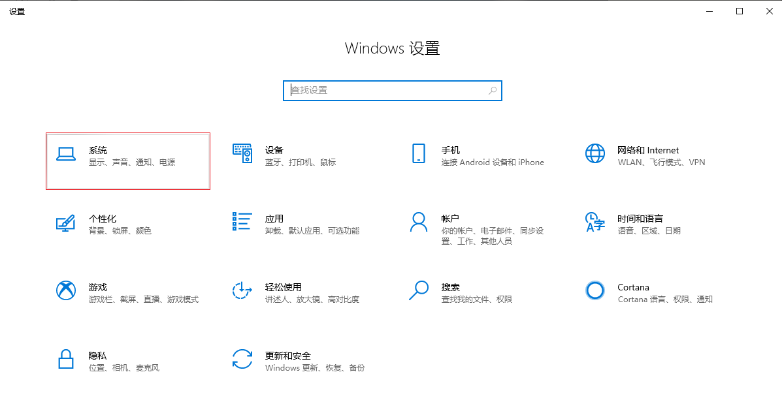
Task: Open the 更新和安全 settings label
Action: 287,356
